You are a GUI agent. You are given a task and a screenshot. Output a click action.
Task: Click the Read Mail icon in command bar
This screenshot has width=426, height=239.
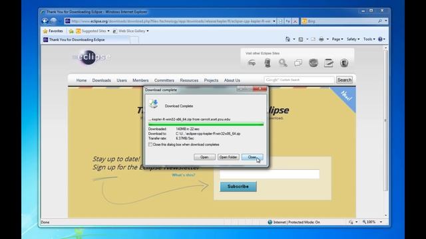click(x=314, y=39)
